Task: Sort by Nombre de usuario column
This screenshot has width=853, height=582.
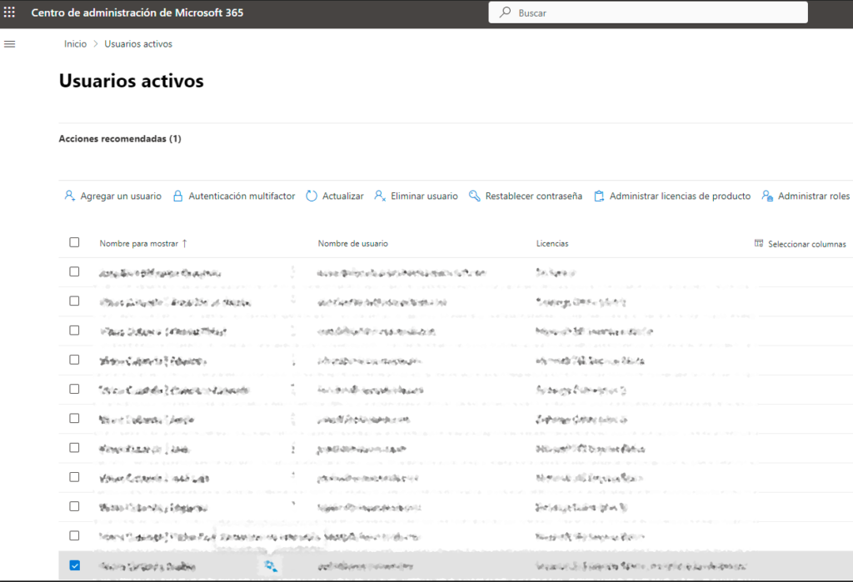Action: pos(353,244)
